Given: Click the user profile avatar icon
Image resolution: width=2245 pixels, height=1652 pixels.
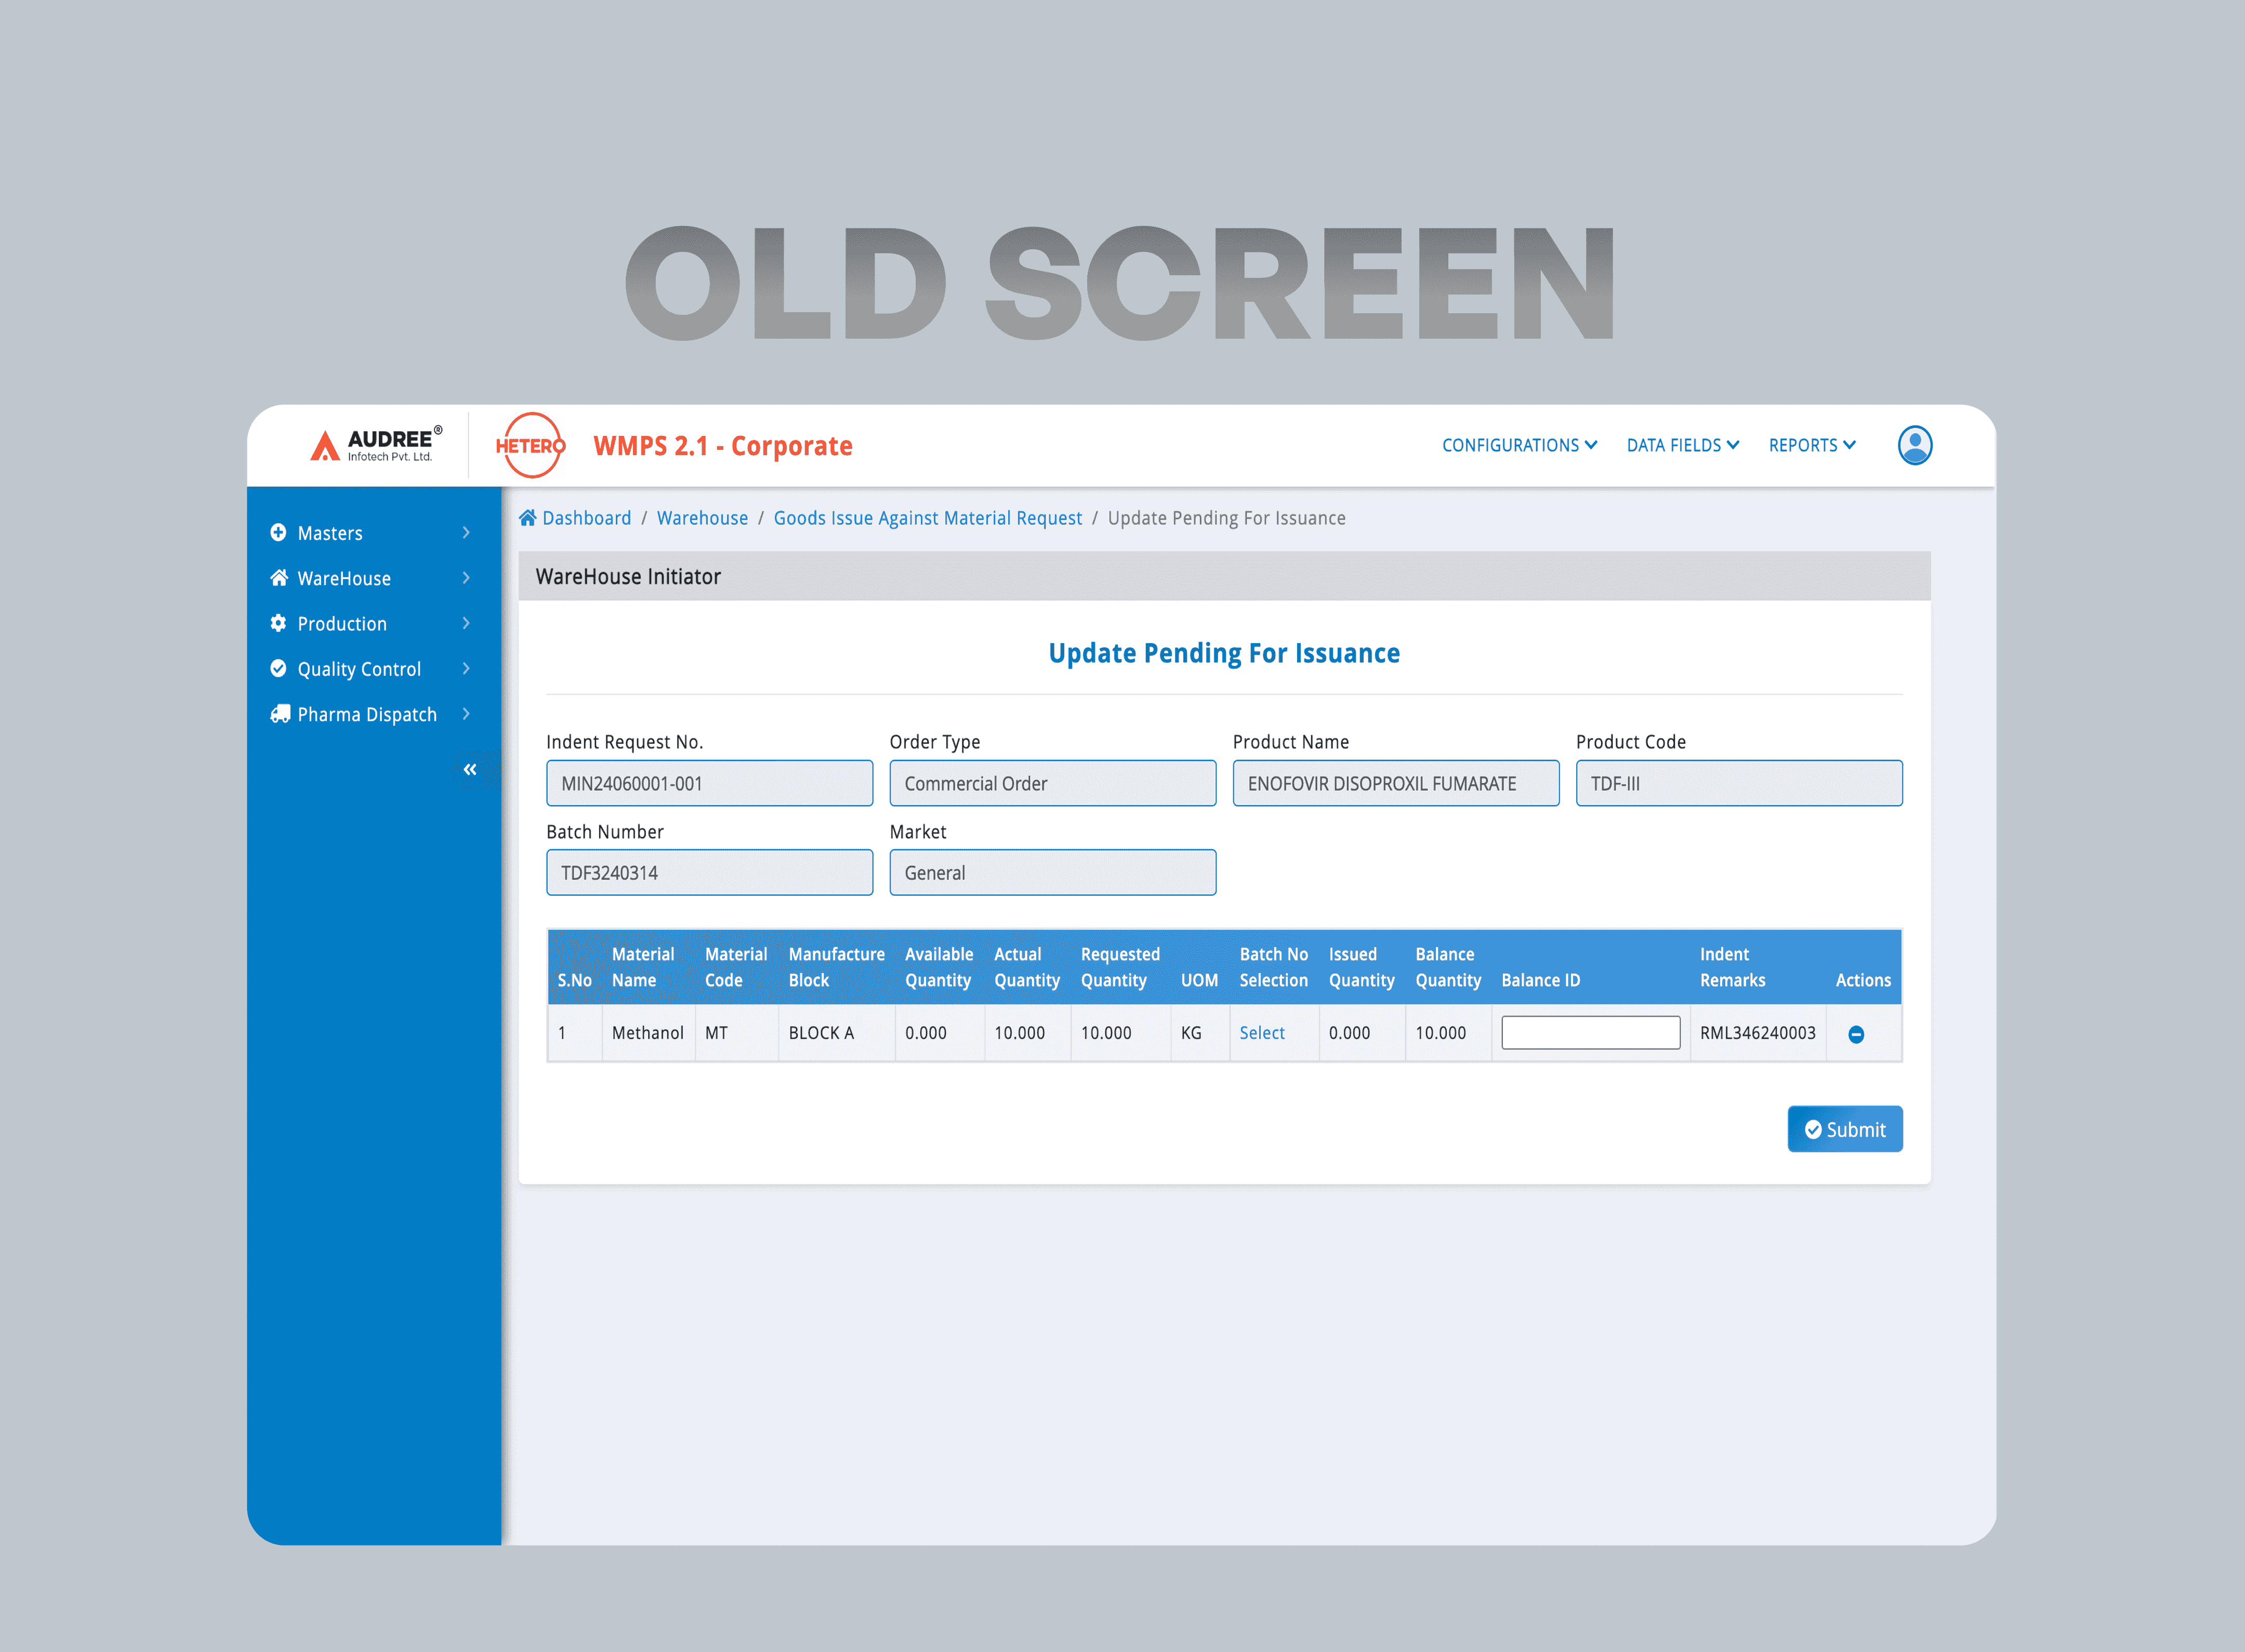Looking at the screenshot, I should click(1914, 445).
